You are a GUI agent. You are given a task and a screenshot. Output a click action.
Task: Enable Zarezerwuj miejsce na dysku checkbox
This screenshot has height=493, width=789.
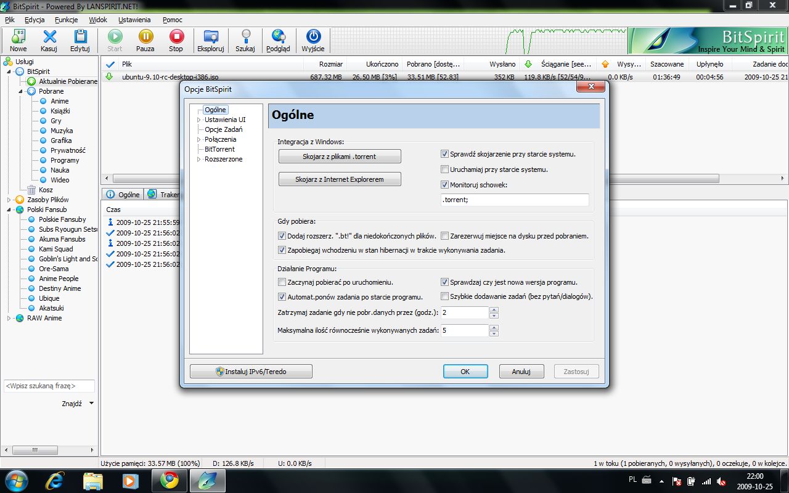(x=444, y=236)
